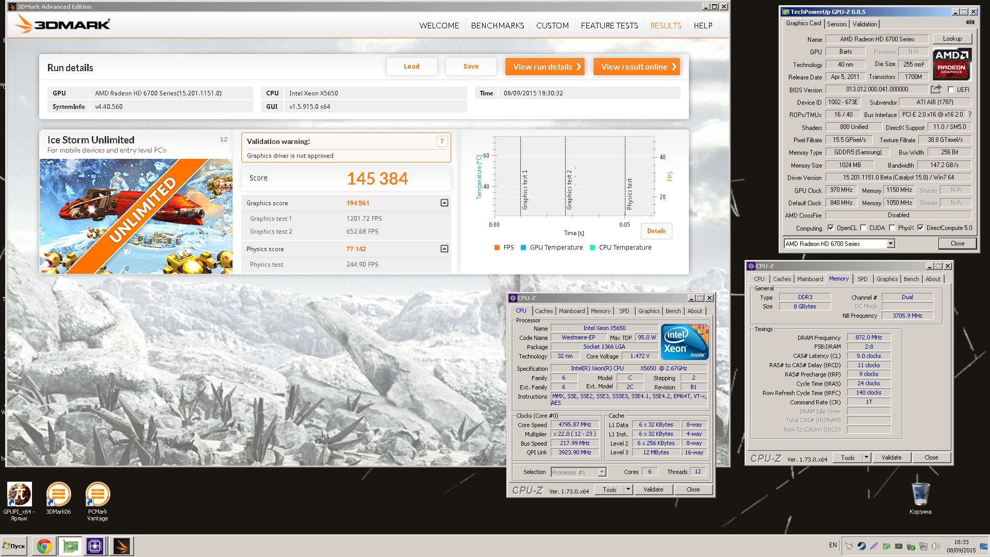Toggle the UEFI checkbox in GPU-Z
This screenshot has height=557, width=990.
tap(951, 89)
